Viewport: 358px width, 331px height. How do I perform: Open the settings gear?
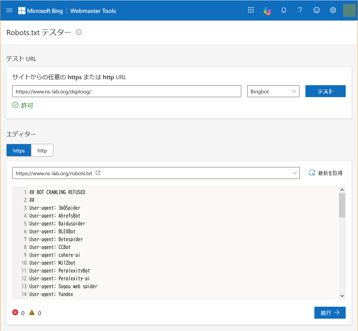tap(333, 10)
